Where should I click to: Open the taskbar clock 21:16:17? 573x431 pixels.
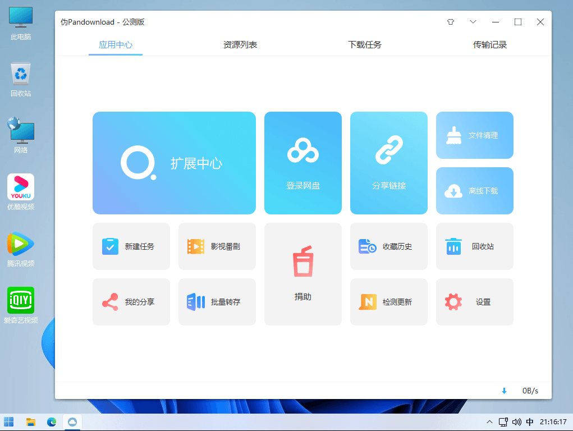coord(553,422)
